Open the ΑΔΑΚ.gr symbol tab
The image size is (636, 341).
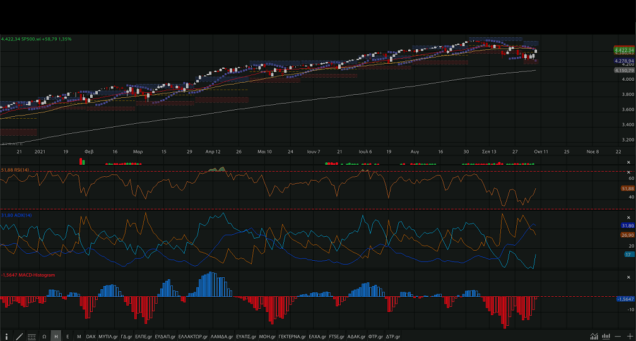tap(357, 337)
